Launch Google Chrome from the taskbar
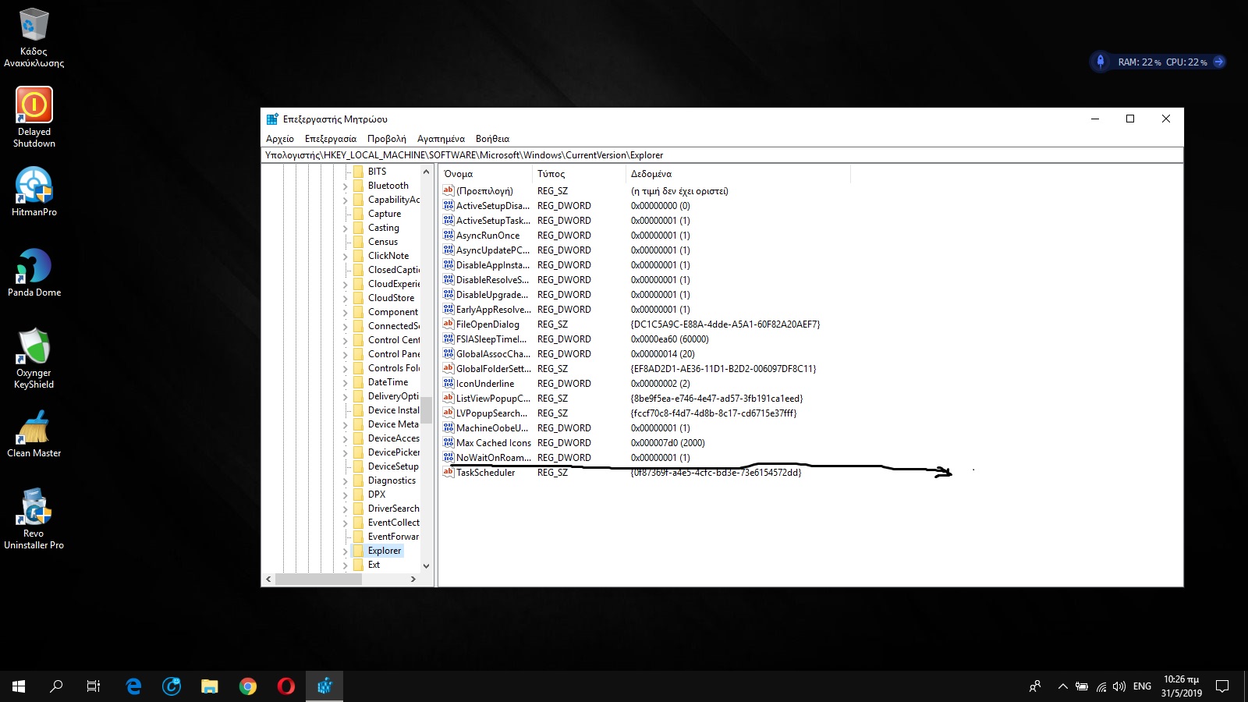 tap(247, 686)
